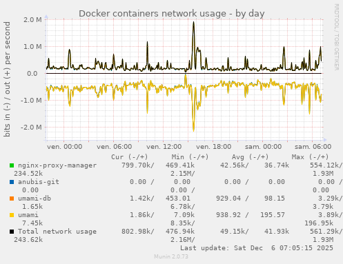Click the orange umami-db legend swatch
Screen dimensions: 343x264
tap(12, 199)
